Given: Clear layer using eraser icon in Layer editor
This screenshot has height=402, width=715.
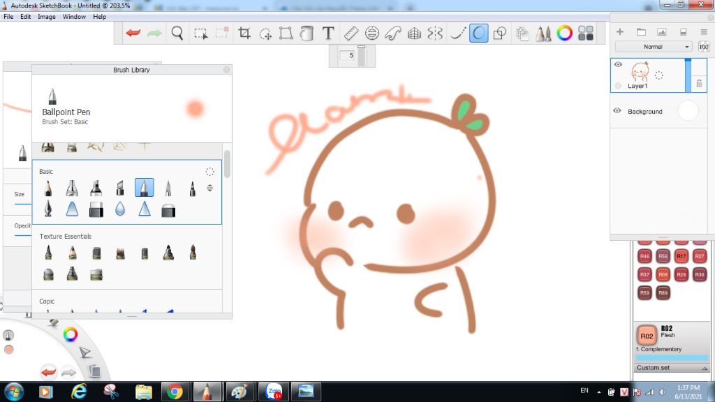Looking at the screenshot, I should click(683, 31).
